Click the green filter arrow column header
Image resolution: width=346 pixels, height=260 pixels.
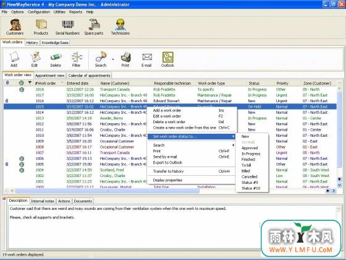point(30,82)
